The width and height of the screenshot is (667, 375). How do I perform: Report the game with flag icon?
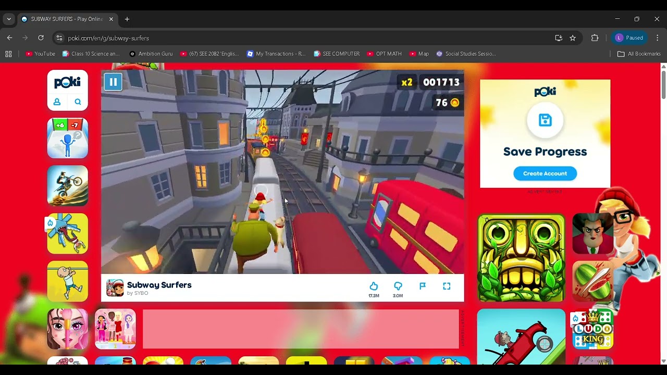click(x=423, y=286)
